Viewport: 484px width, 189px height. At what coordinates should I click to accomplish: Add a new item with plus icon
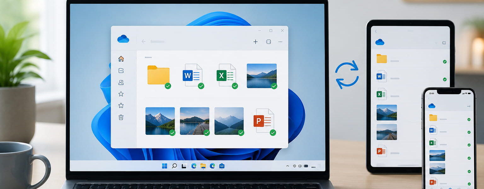tap(256, 42)
